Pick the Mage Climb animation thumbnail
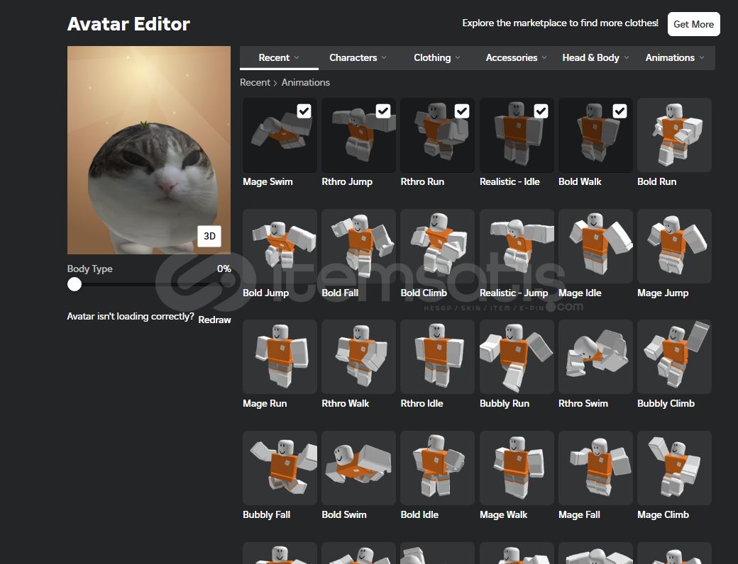738x564 pixels. click(x=674, y=468)
